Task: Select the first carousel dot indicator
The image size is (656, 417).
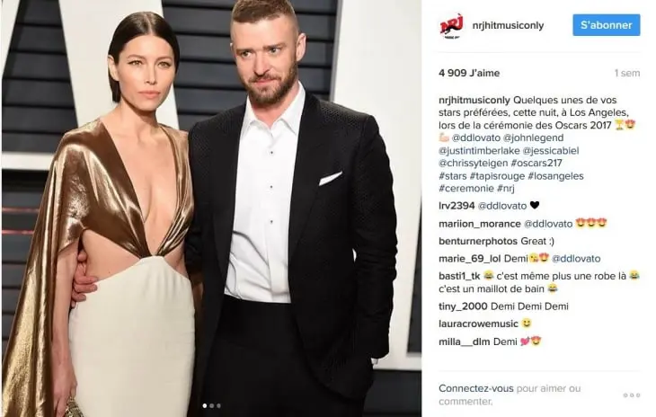Action: point(205,405)
